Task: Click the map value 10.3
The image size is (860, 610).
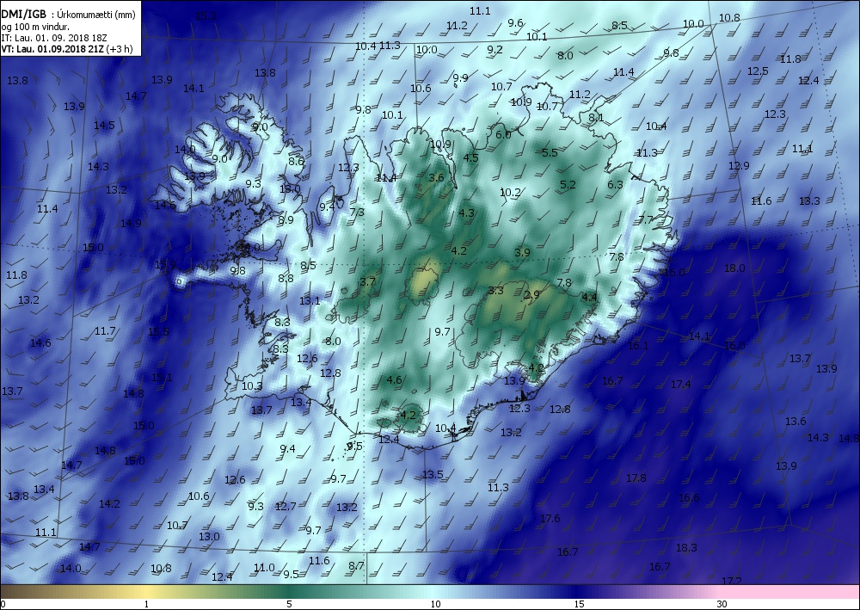Action: (x=252, y=385)
